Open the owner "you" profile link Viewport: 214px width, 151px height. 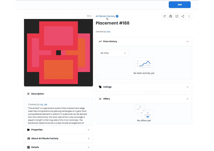(x=108, y=32)
